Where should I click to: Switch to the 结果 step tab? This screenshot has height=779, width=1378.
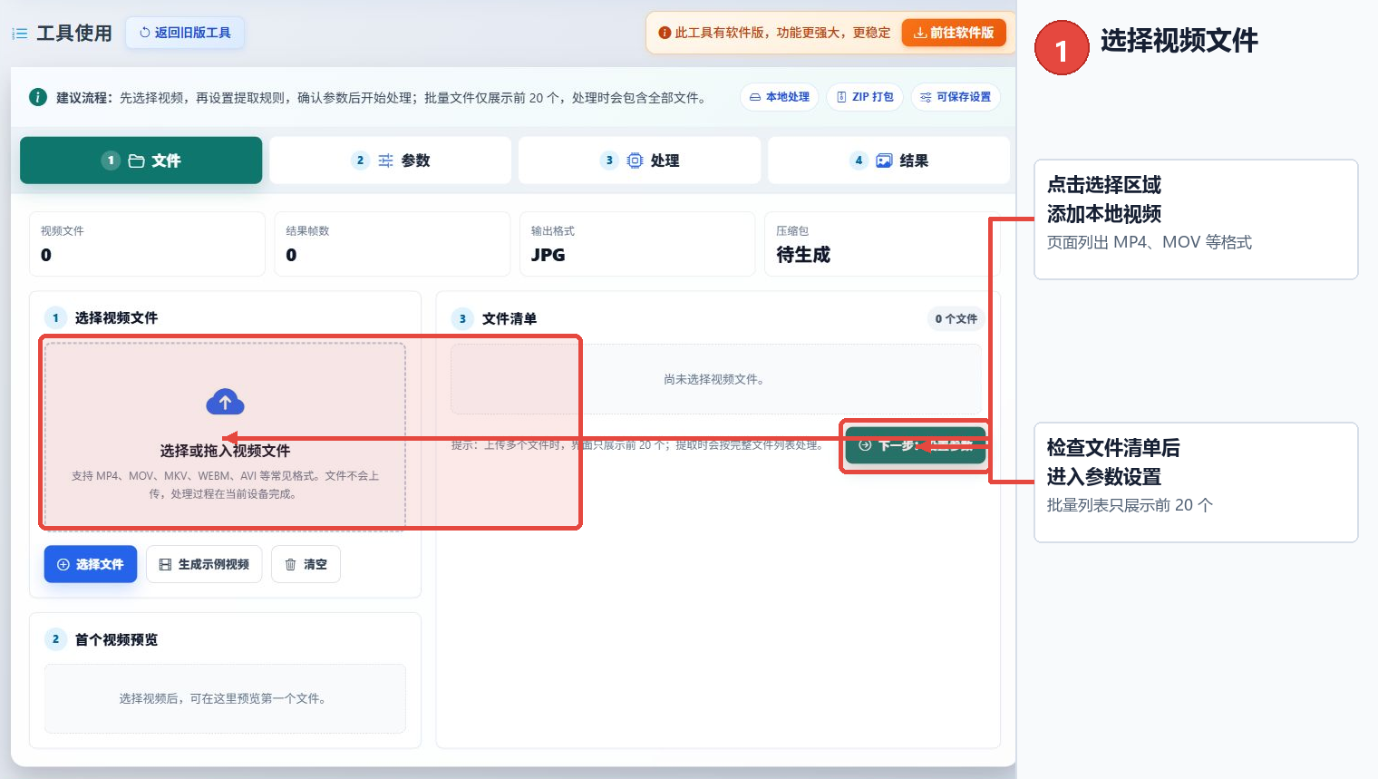click(888, 161)
